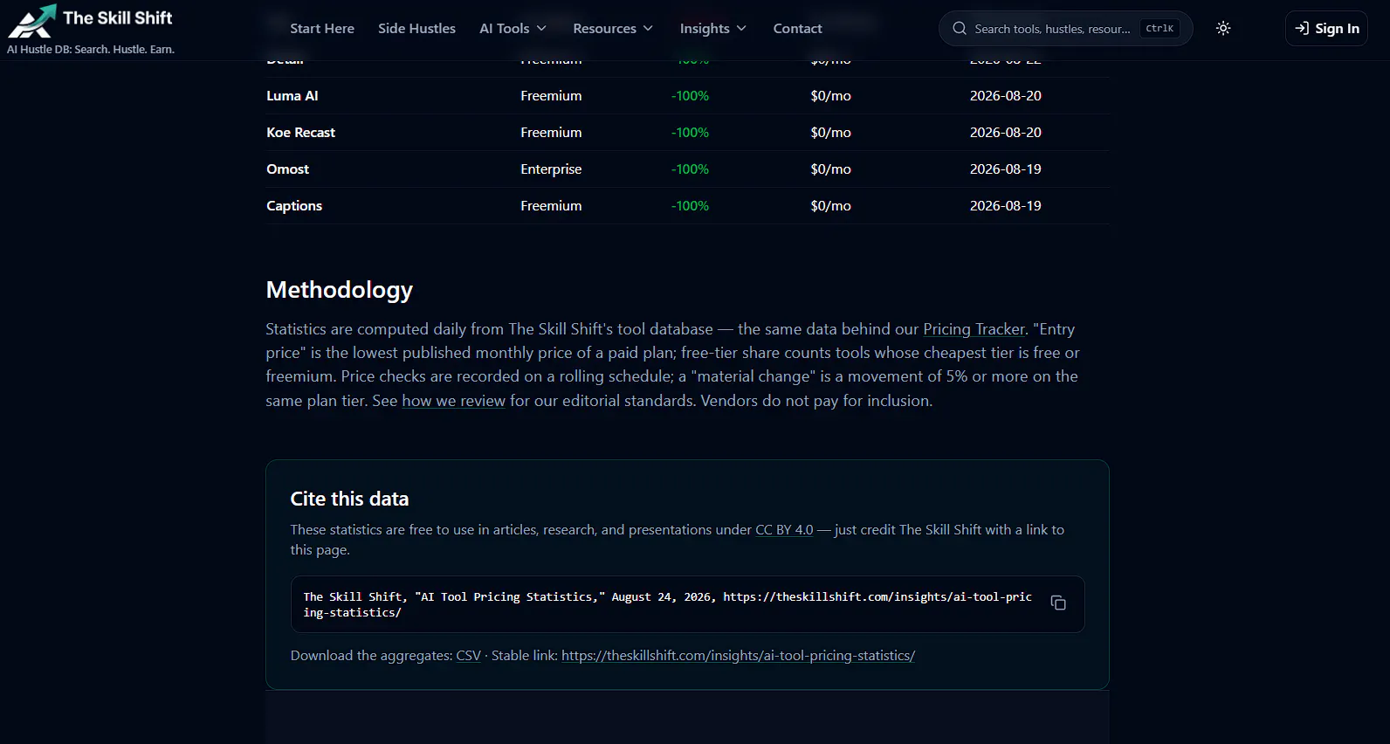1390x744 pixels.
Task: Click the -100% change in Luma AI row
Action: tap(690, 96)
